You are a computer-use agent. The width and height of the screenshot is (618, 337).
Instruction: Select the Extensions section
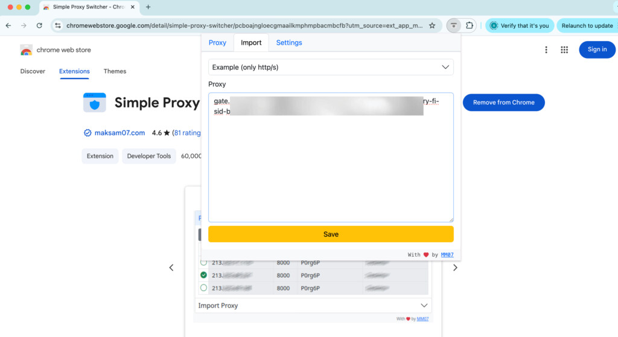click(x=74, y=71)
